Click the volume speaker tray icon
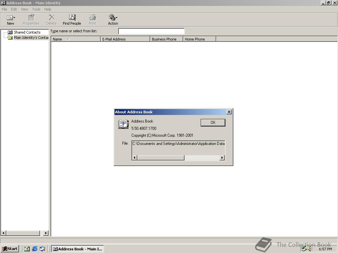The image size is (338, 253). tap(310, 249)
